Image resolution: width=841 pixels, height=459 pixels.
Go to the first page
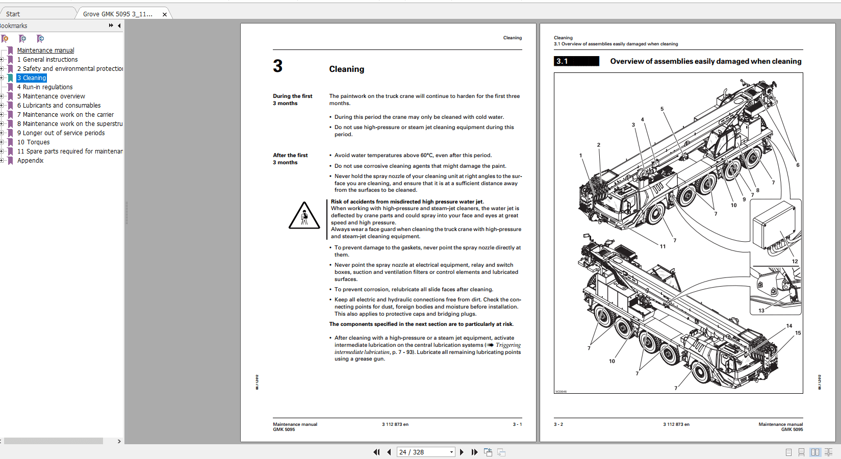click(376, 452)
